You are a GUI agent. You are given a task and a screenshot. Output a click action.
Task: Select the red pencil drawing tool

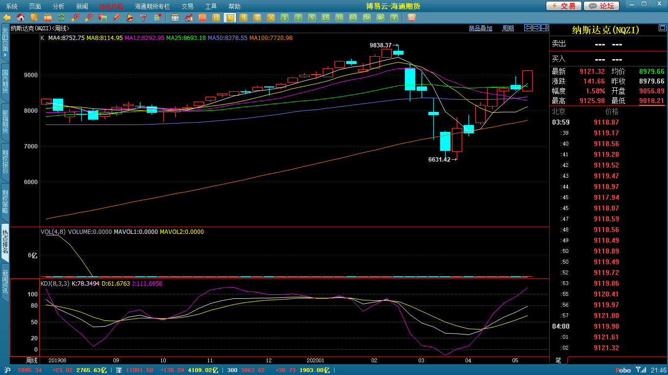116,18
